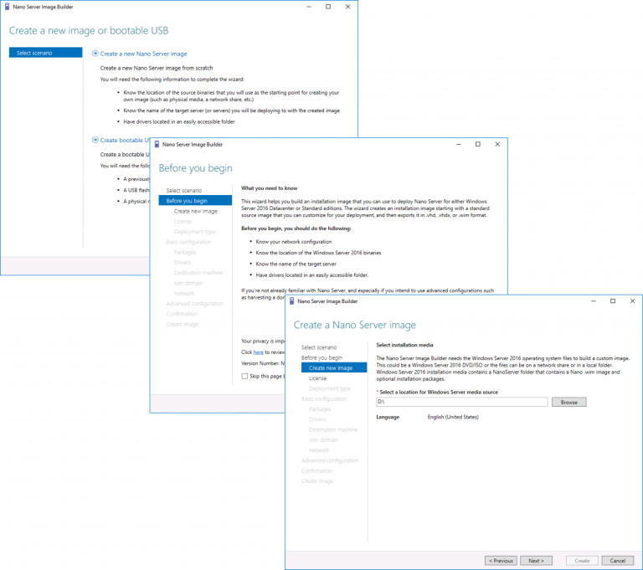Close the Create a new image or bootable USB window
Viewport: 643px width, 570px height.
(x=347, y=7)
